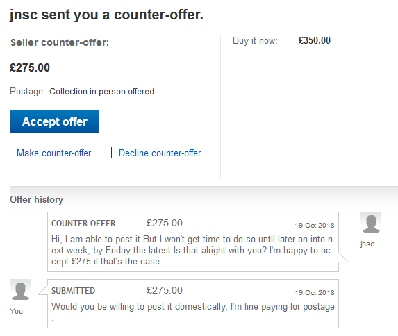Click jnsc's profile avatar icon
The height and width of the screenshot is (336, 398).
point(371,222)
